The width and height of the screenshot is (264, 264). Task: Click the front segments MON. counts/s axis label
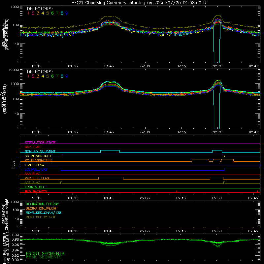pyautogui.click(x=5, y=34)
